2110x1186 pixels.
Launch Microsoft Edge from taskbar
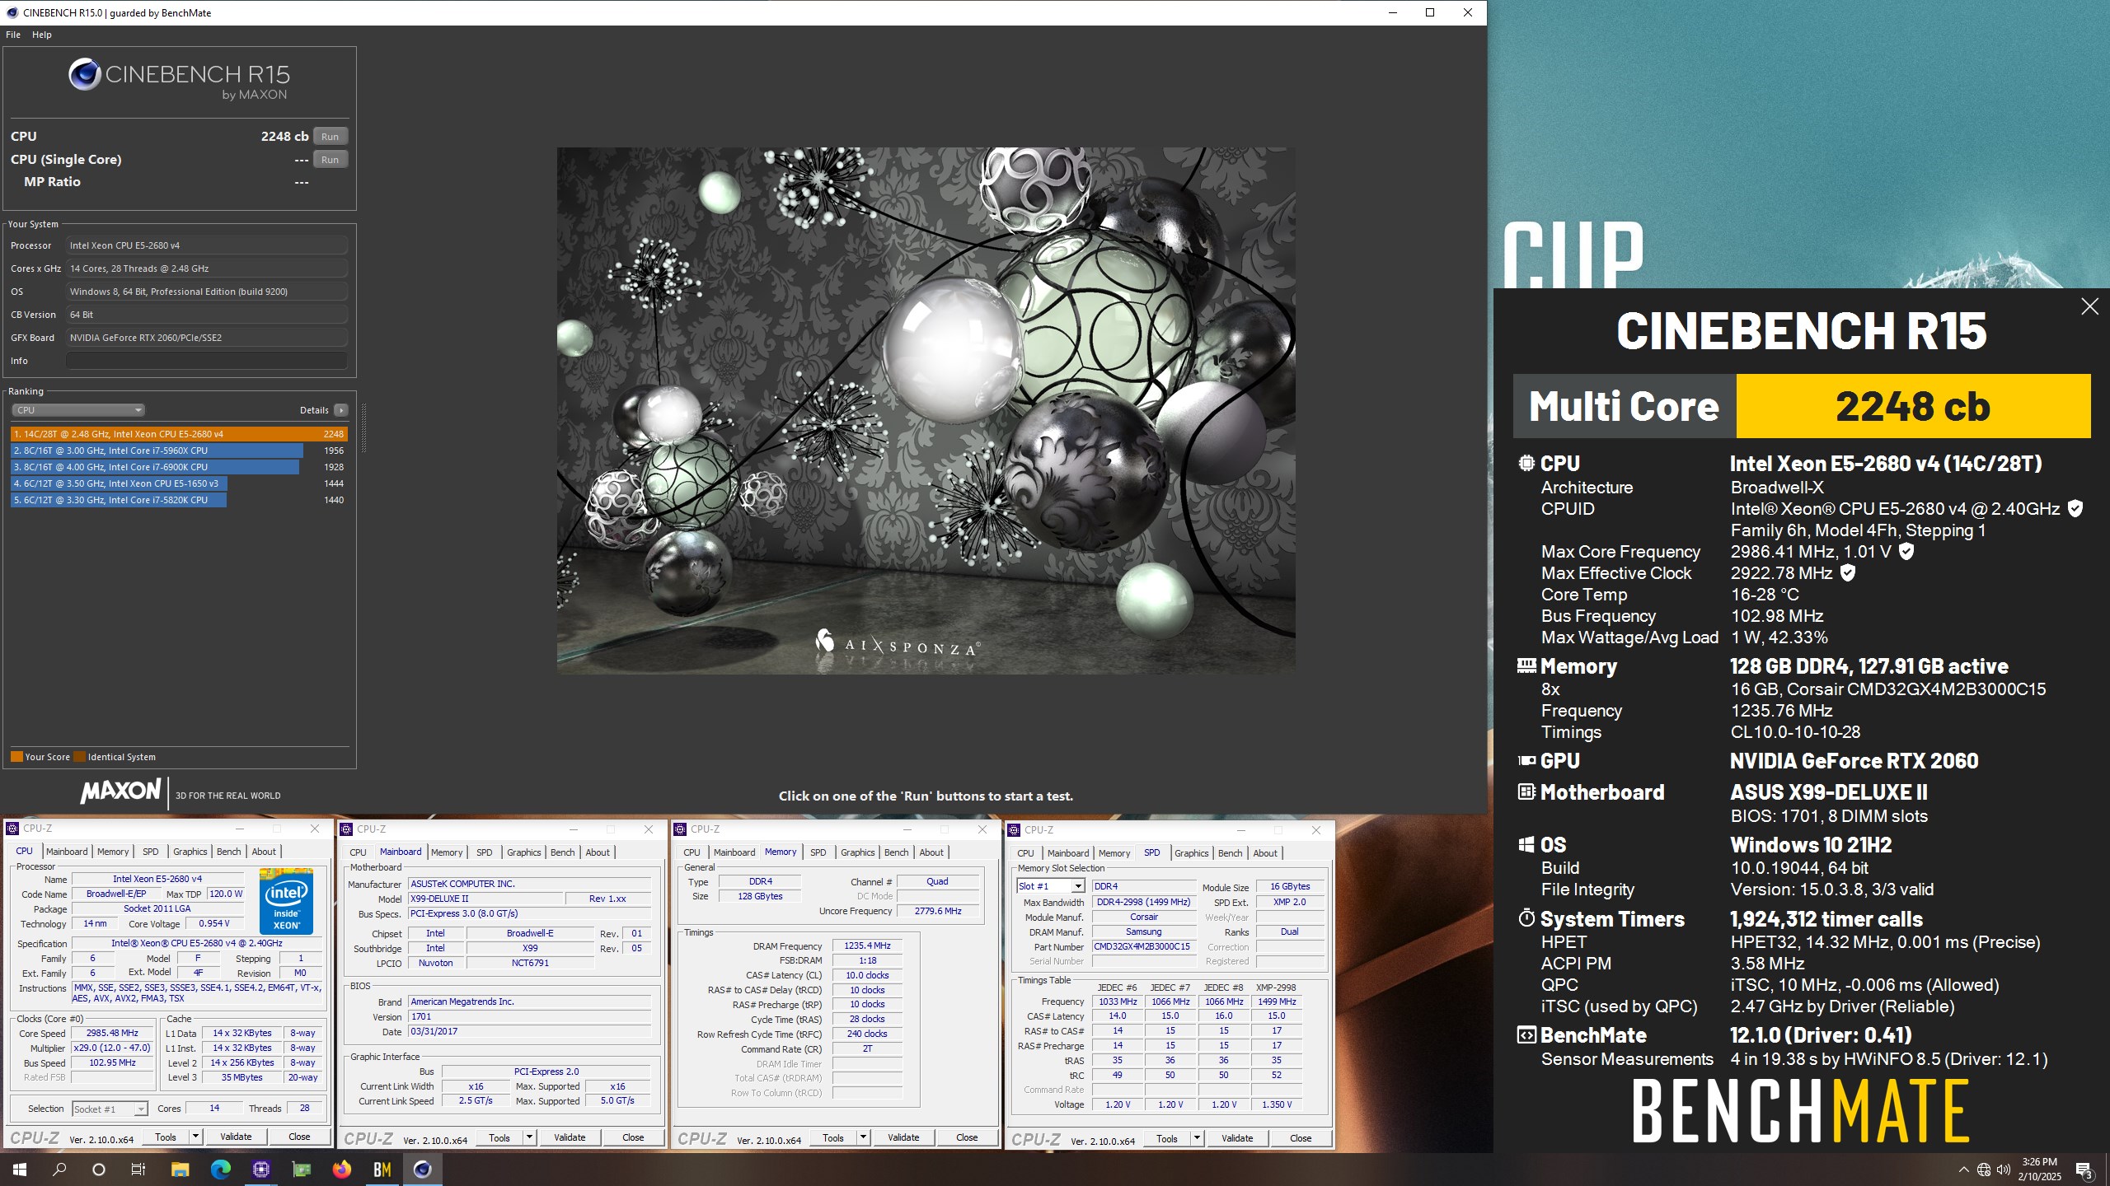tap(221, 1170)
